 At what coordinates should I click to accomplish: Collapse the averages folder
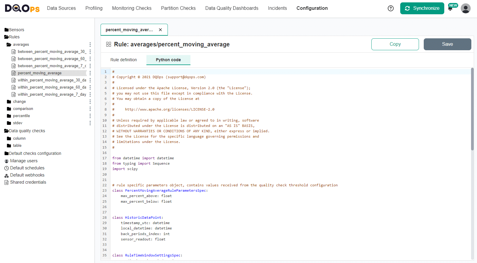(9, 45)
